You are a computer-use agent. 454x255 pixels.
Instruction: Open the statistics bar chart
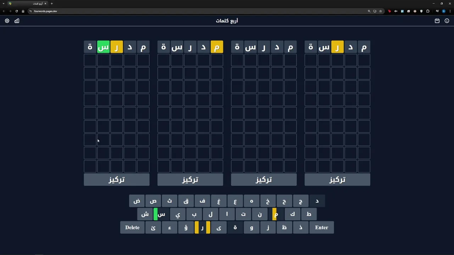pos(17,21)
